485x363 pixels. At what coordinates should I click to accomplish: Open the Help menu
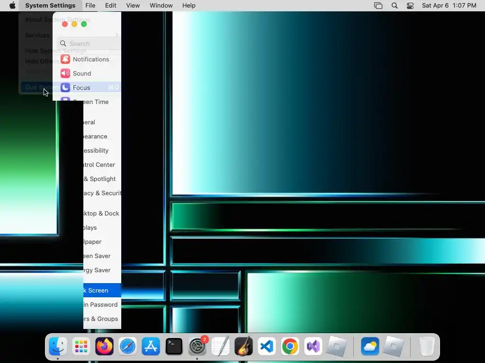(189, 6)
